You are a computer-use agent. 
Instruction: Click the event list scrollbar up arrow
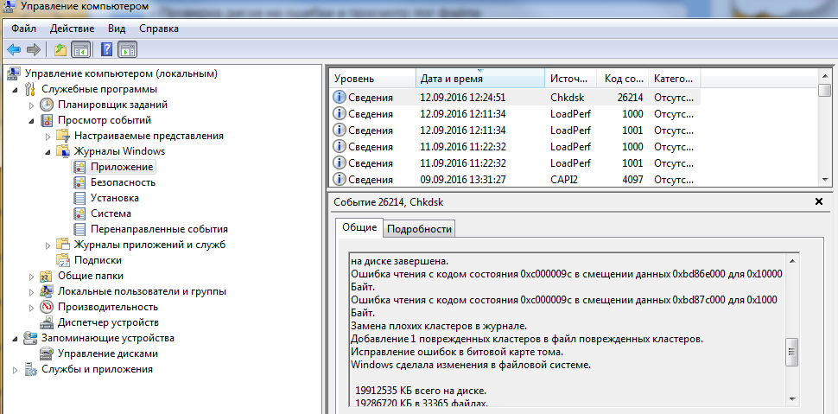click(825, 75)
